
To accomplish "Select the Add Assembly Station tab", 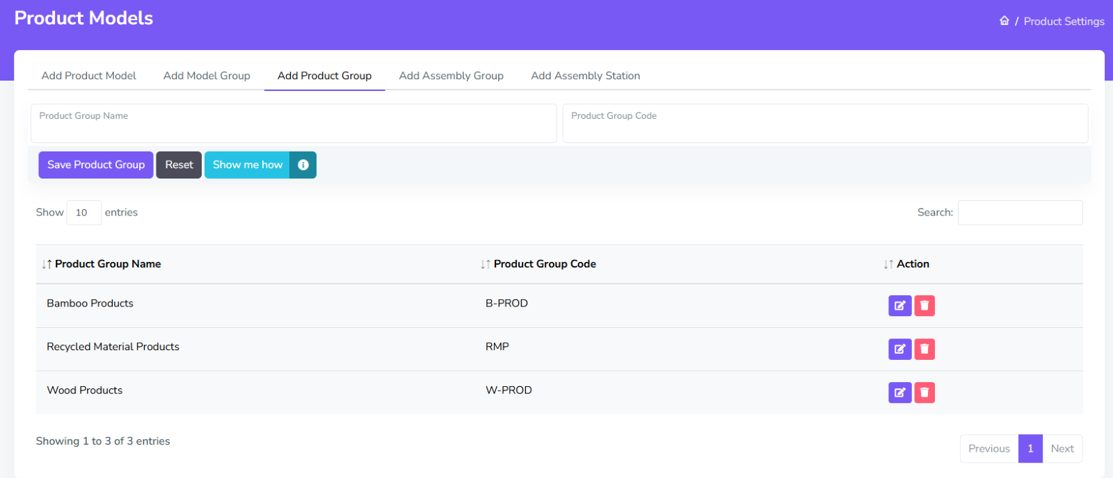I will 585,76.
